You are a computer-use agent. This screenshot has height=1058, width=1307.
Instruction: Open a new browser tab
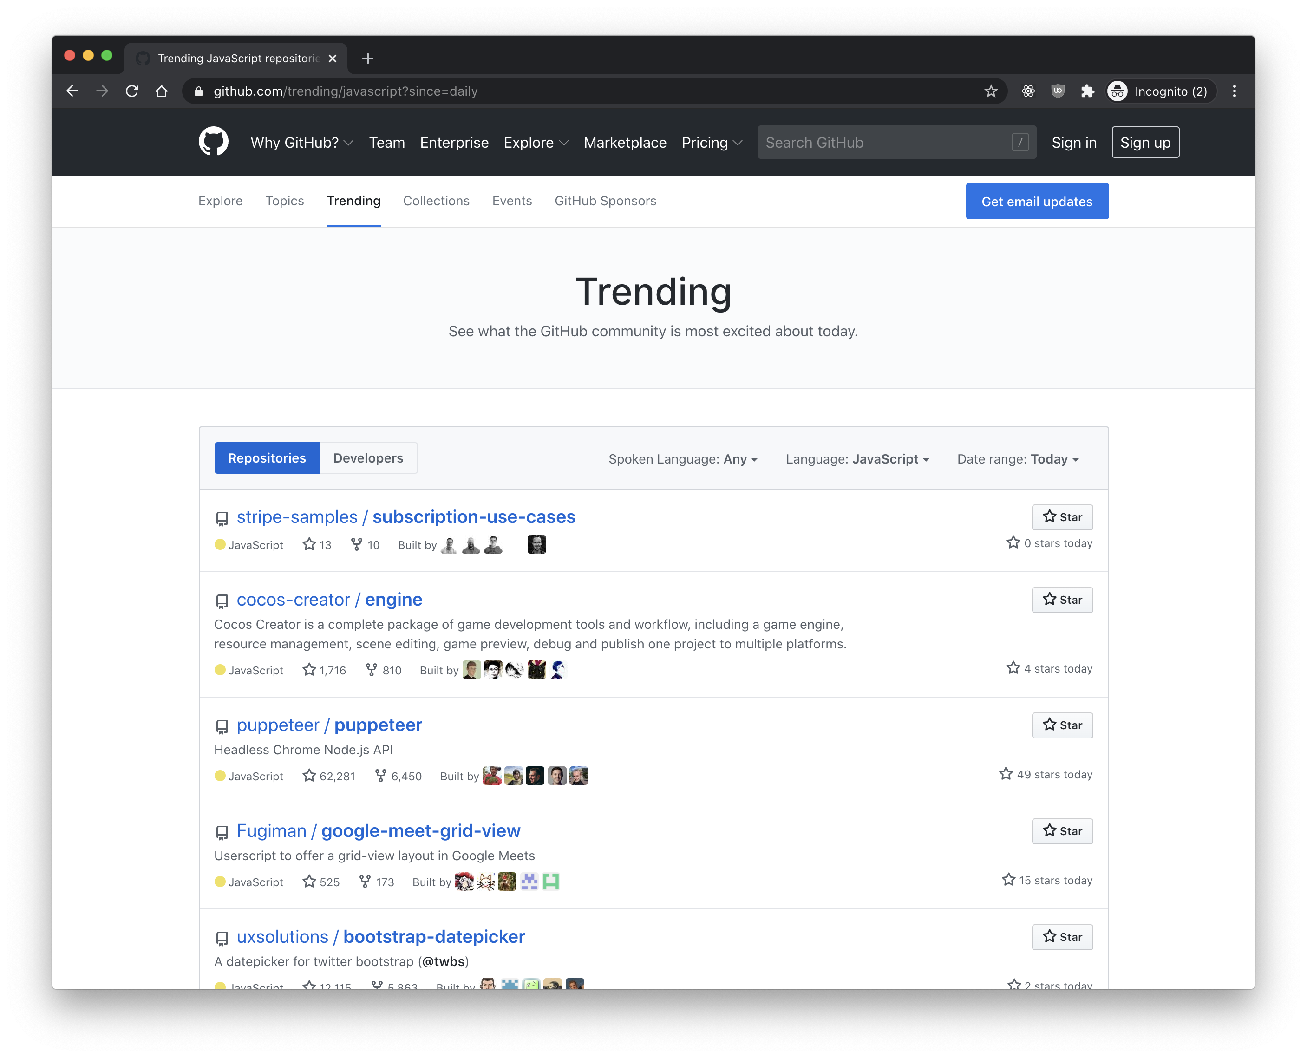pyautogui.click(x=367, y=59)
